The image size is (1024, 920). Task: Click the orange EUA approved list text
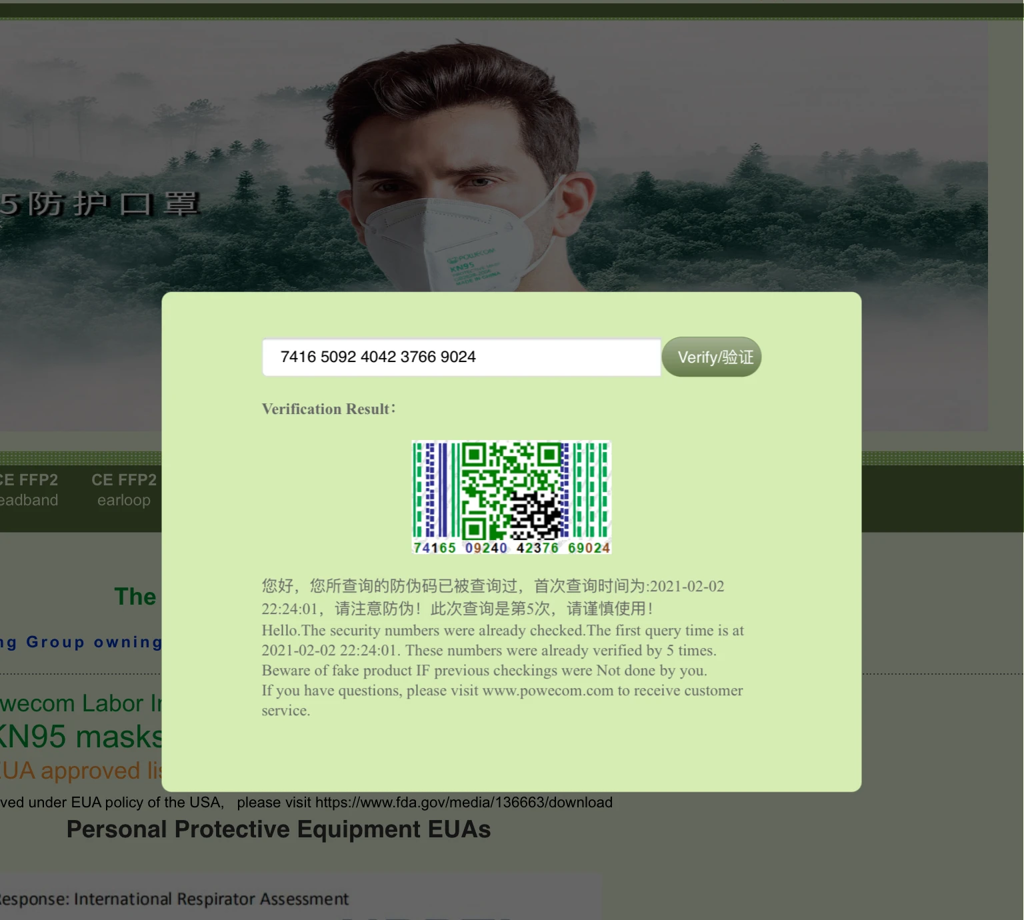coord(81,771)
